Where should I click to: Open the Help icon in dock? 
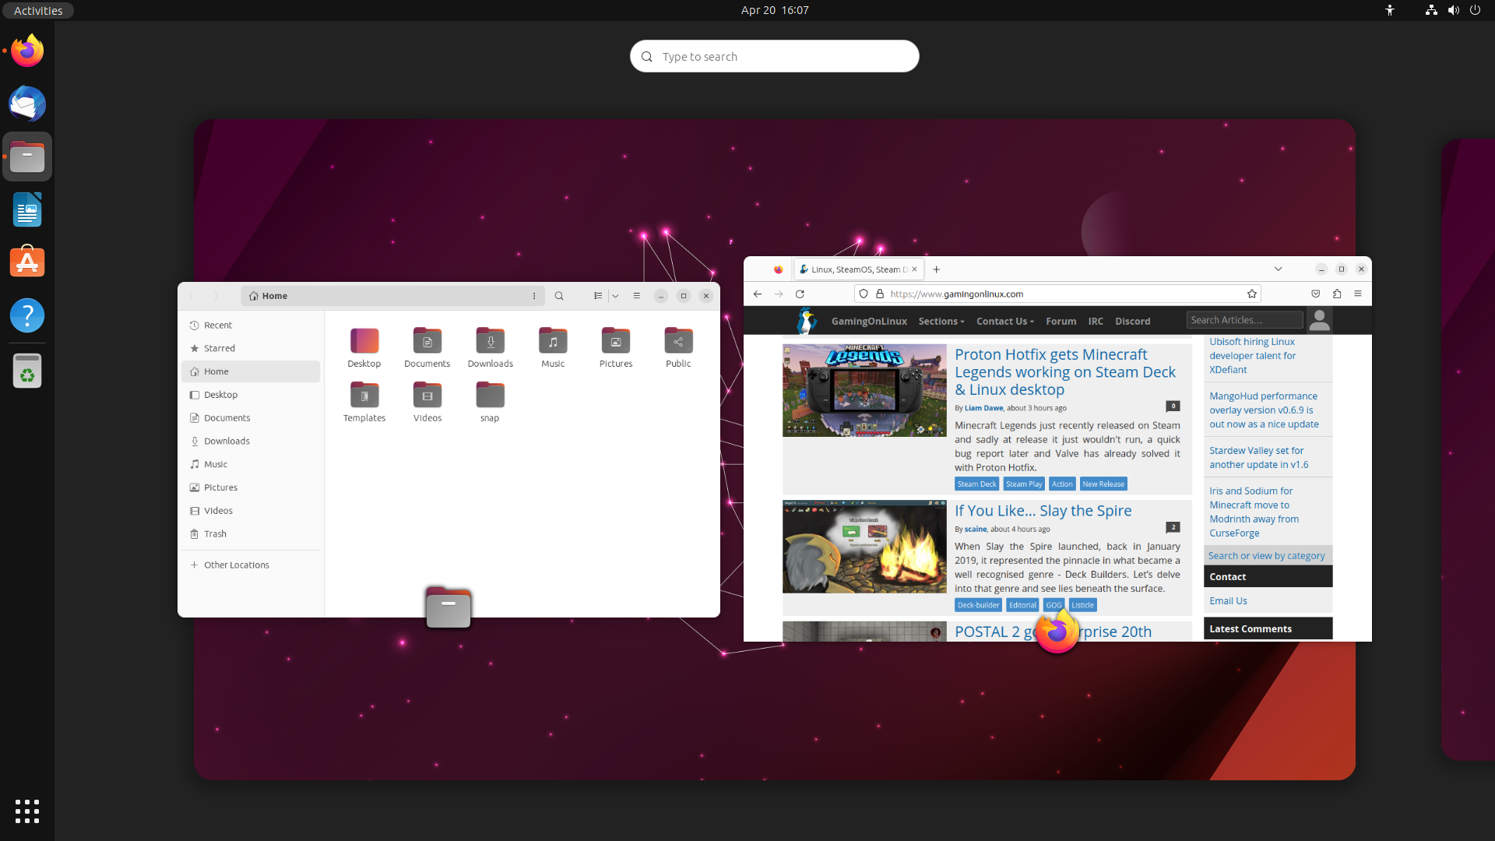coord(27,315)
